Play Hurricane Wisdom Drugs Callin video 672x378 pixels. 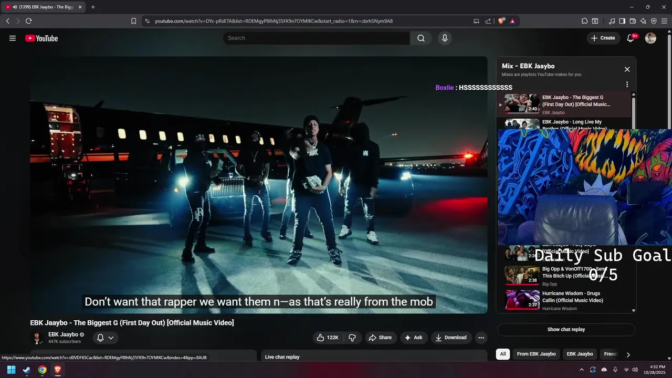click(564, 300)
